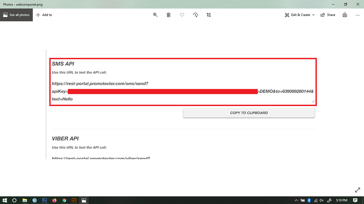364x204 pixels.
Task: Add photo to favorites with heart icon
Action: (182, 15)
